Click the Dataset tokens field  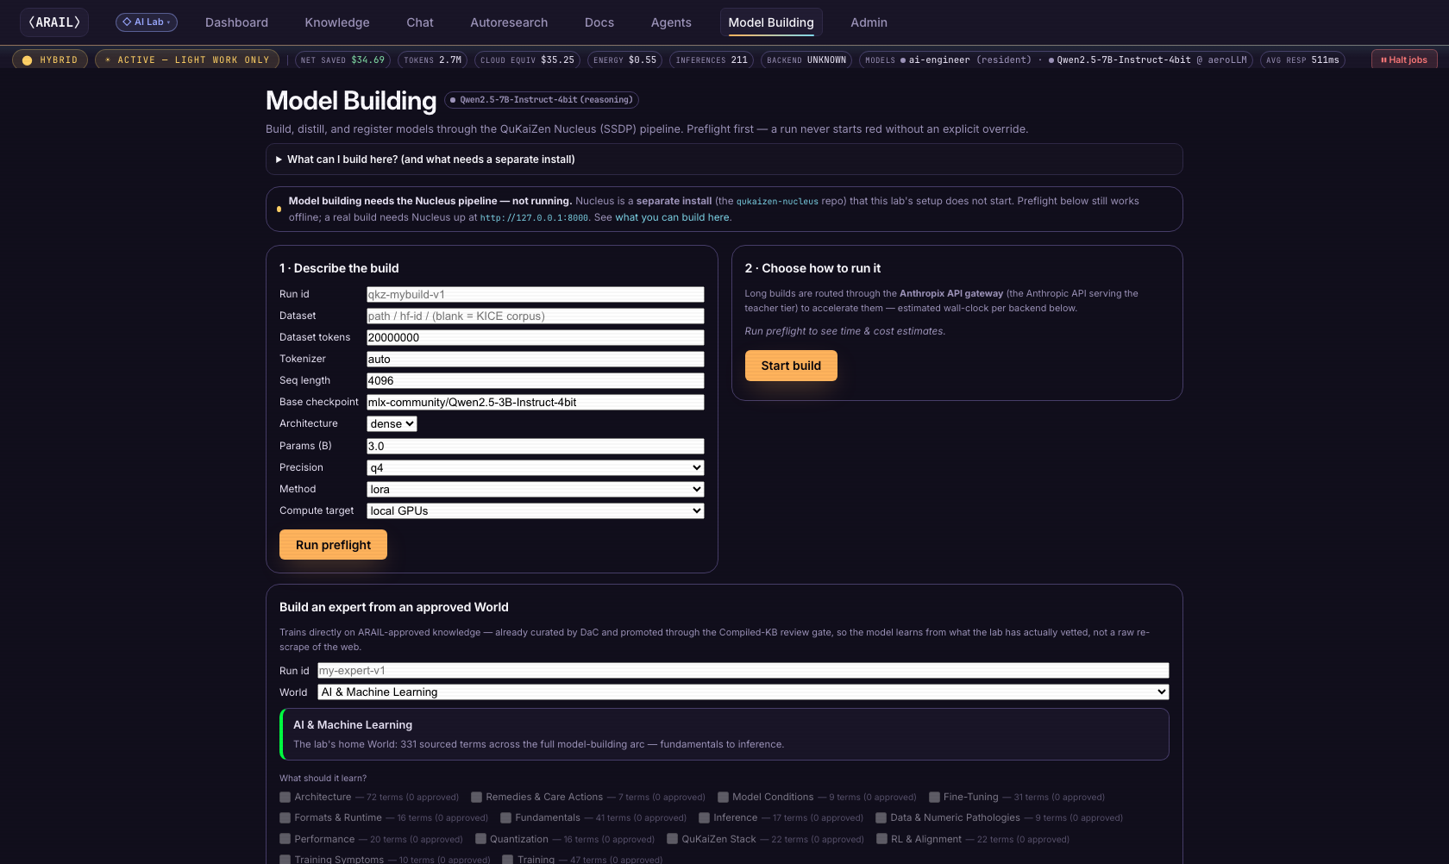[536, 338]
